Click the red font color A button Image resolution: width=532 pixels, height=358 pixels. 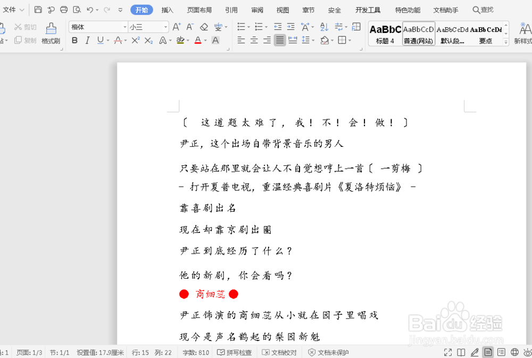198,40
